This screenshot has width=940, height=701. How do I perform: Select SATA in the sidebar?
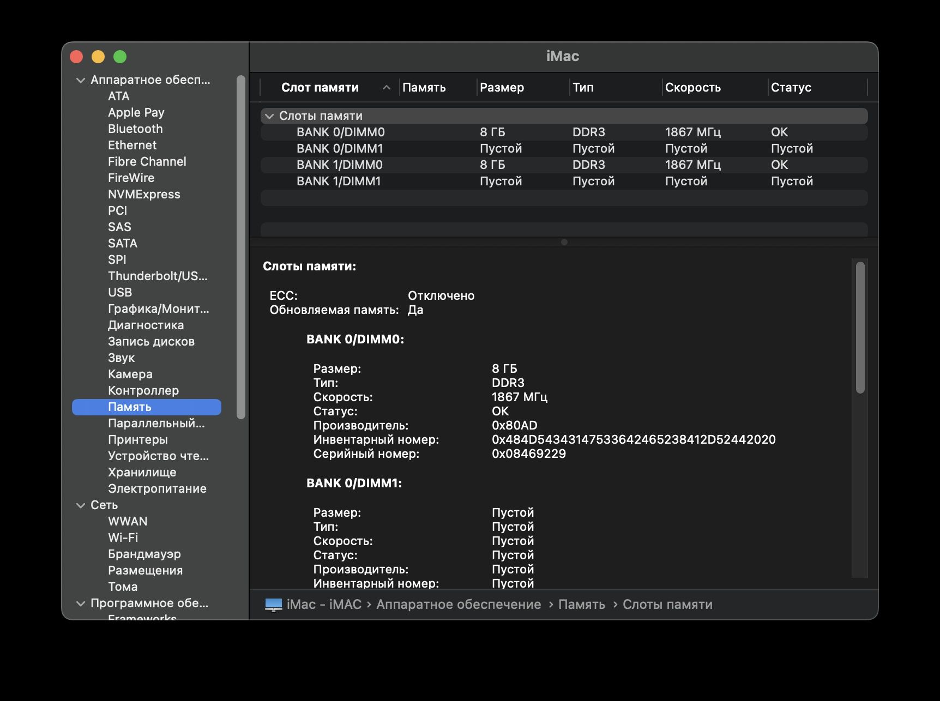tap(123, 244)
